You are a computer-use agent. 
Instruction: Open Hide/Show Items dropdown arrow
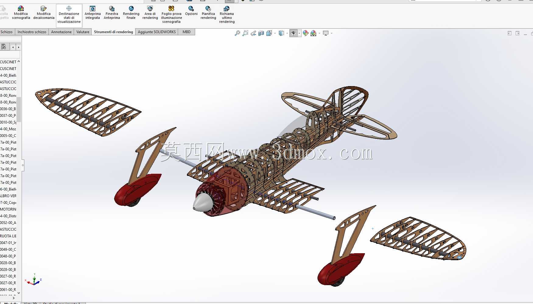pyautogui.click(x=300, y=33)
